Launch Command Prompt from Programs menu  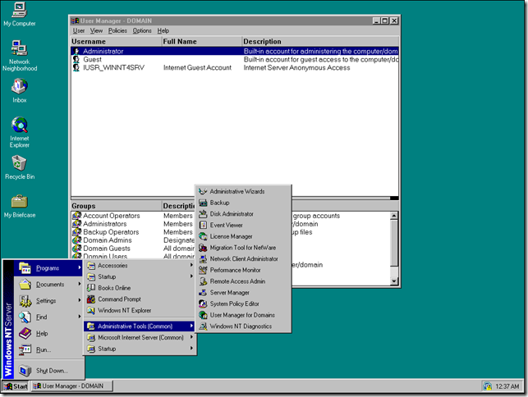[x=140, y=299]
